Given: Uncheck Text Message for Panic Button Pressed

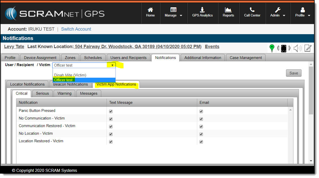Looking at the screenshot, I should click(111, 111).
